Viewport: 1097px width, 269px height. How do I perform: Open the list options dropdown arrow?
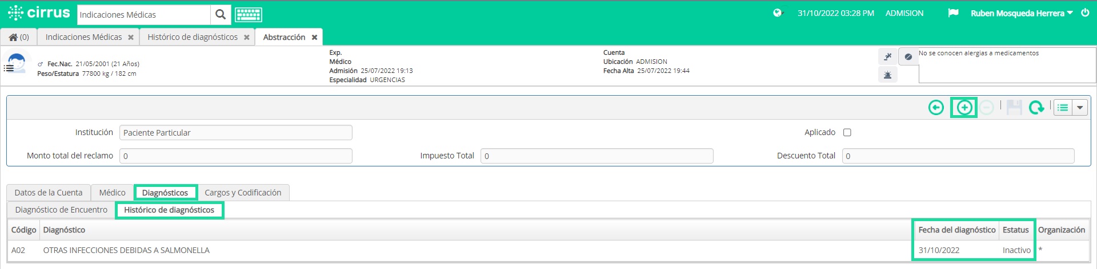point(1080,107)
